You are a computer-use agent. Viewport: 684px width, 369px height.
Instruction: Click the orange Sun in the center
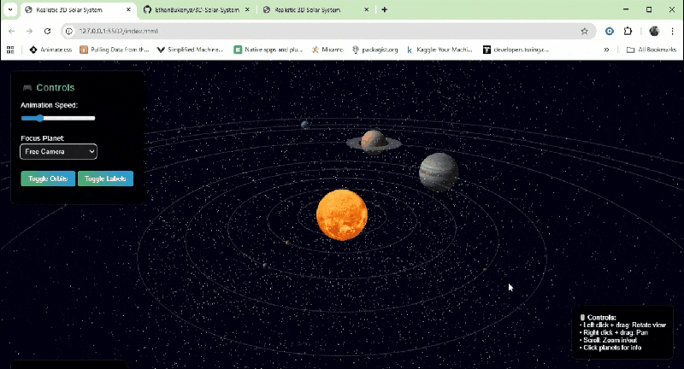point(341,215)
